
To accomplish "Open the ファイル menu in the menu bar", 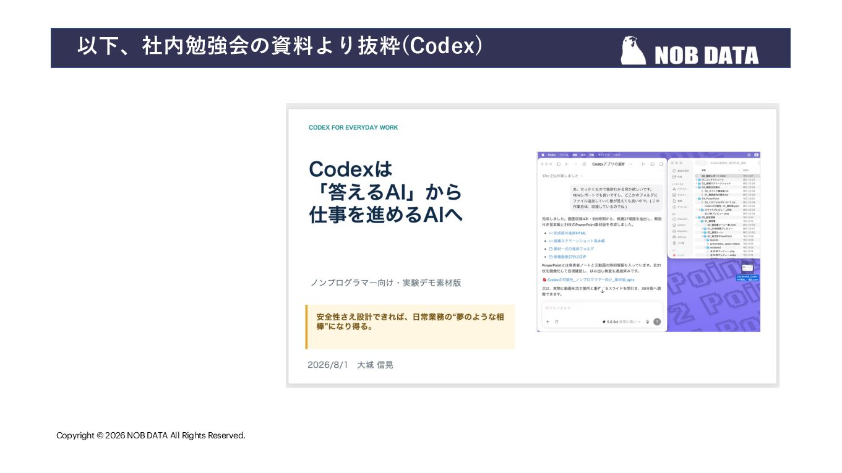I will tap(564, 154).
